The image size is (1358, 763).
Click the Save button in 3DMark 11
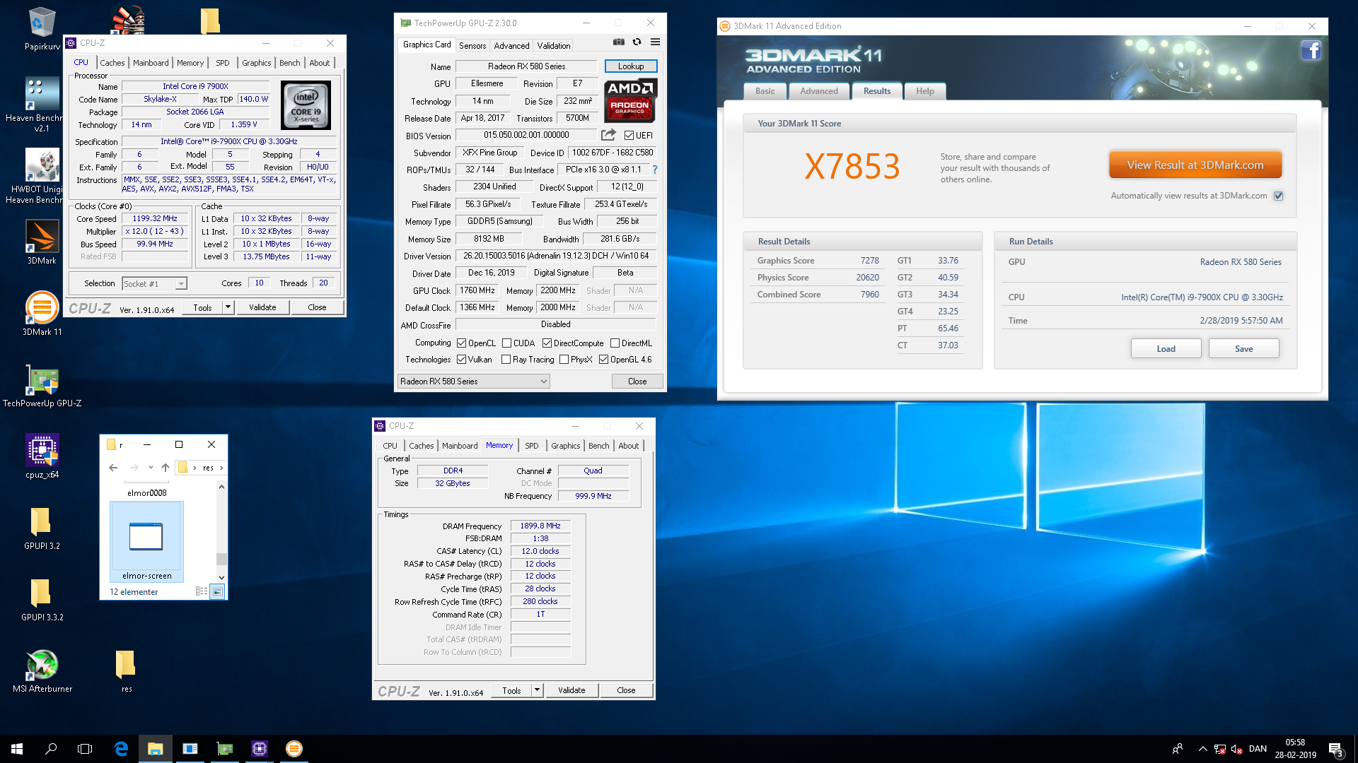tap(1243, 349)
